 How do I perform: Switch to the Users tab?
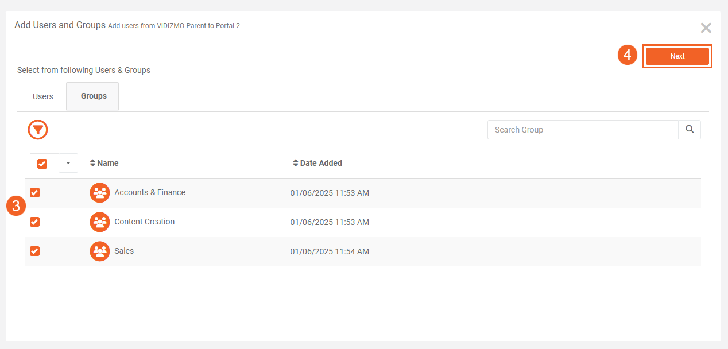43,96
